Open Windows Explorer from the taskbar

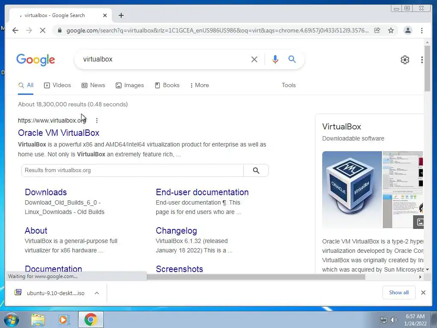coord(38,319)
